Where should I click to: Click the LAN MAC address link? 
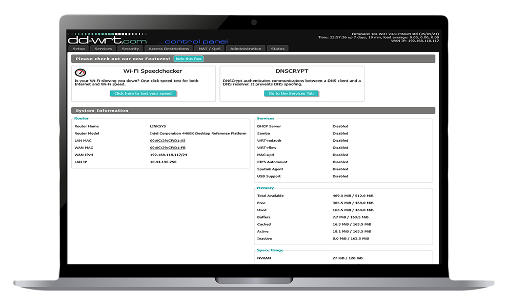168,141
